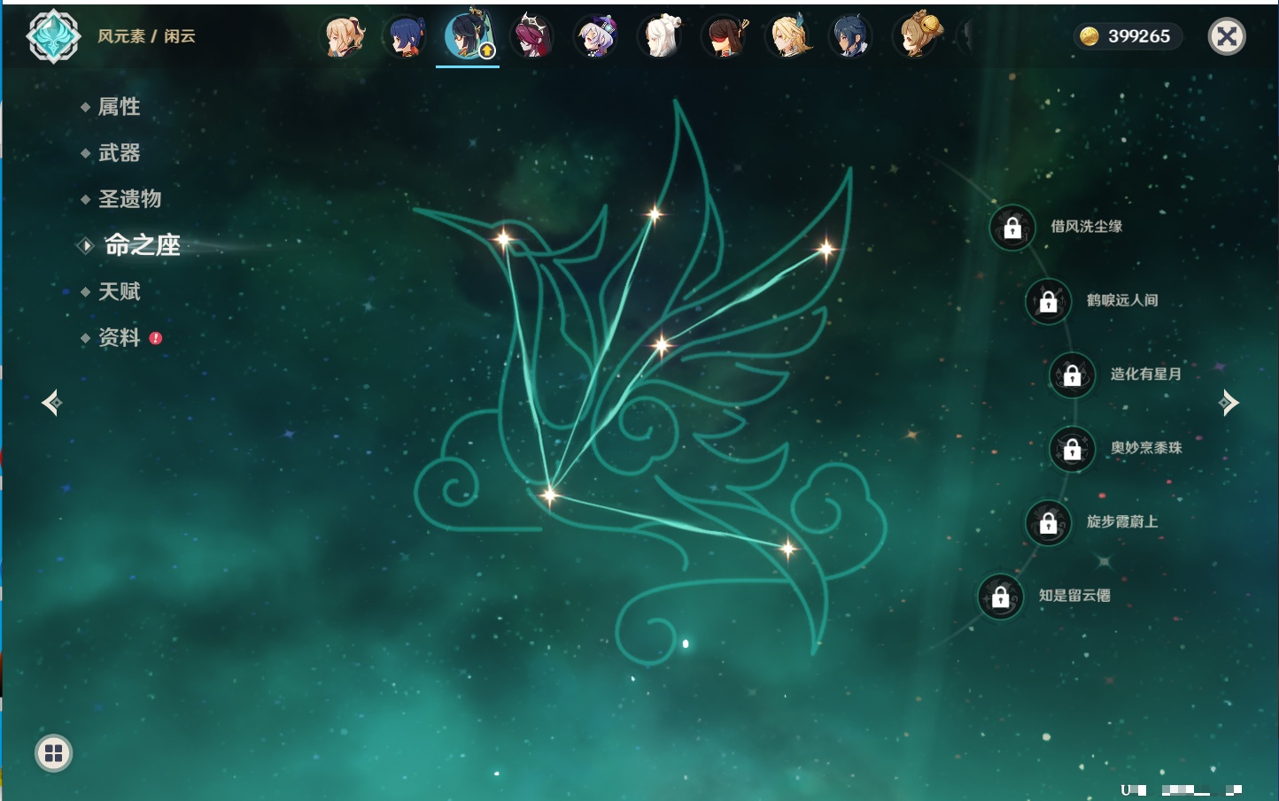Pick the brown-haired character with red eyepatch
This screenshot has height=801, width=1279.
724,36
